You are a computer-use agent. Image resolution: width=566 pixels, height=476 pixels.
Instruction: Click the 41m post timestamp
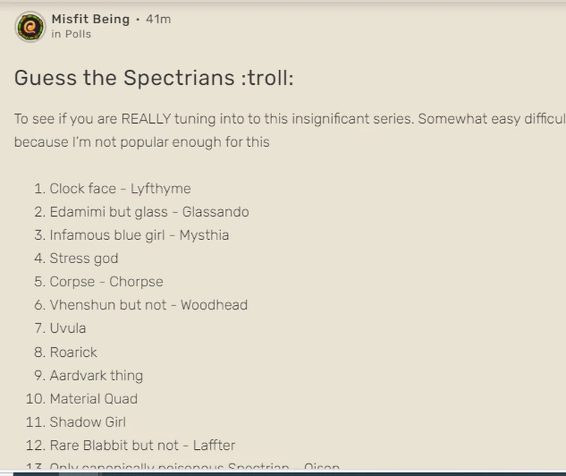158,19
